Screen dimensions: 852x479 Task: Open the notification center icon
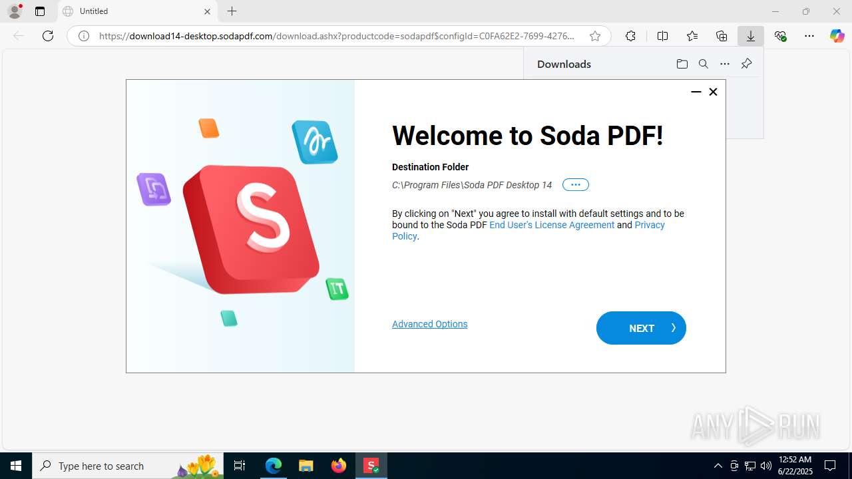pos(830,466)
